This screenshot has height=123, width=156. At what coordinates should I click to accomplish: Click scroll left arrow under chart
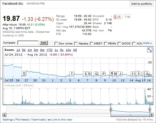[4, 115]
